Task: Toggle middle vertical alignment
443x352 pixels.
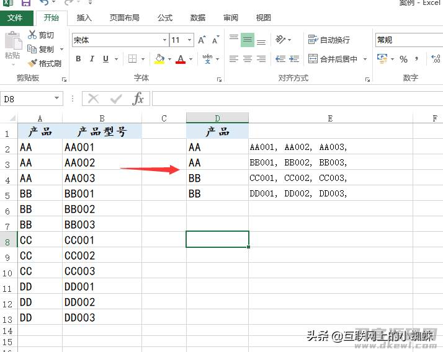Action: [x=248, y=40]
